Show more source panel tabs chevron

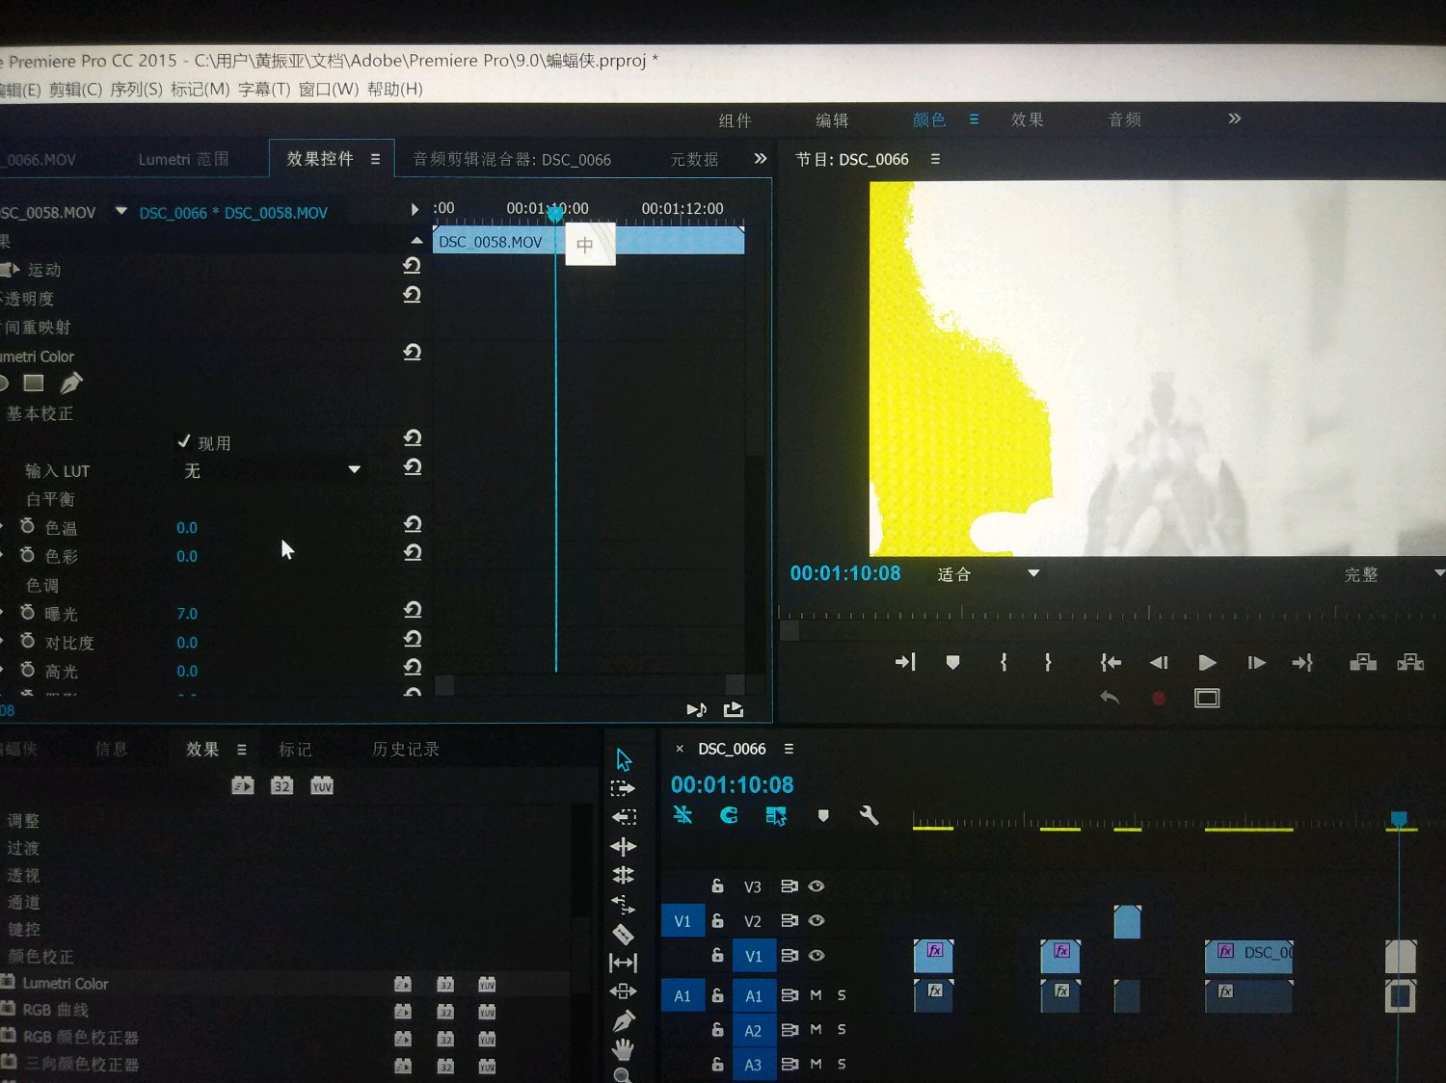(761, 158)
